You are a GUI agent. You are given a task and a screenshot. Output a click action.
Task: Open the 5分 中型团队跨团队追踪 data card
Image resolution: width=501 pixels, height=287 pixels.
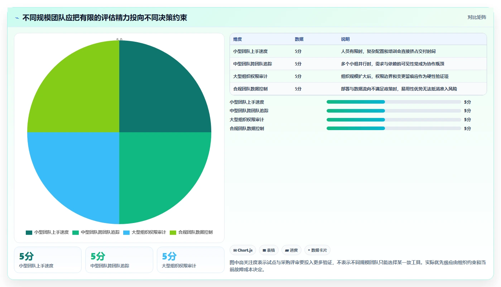point(119,260)
